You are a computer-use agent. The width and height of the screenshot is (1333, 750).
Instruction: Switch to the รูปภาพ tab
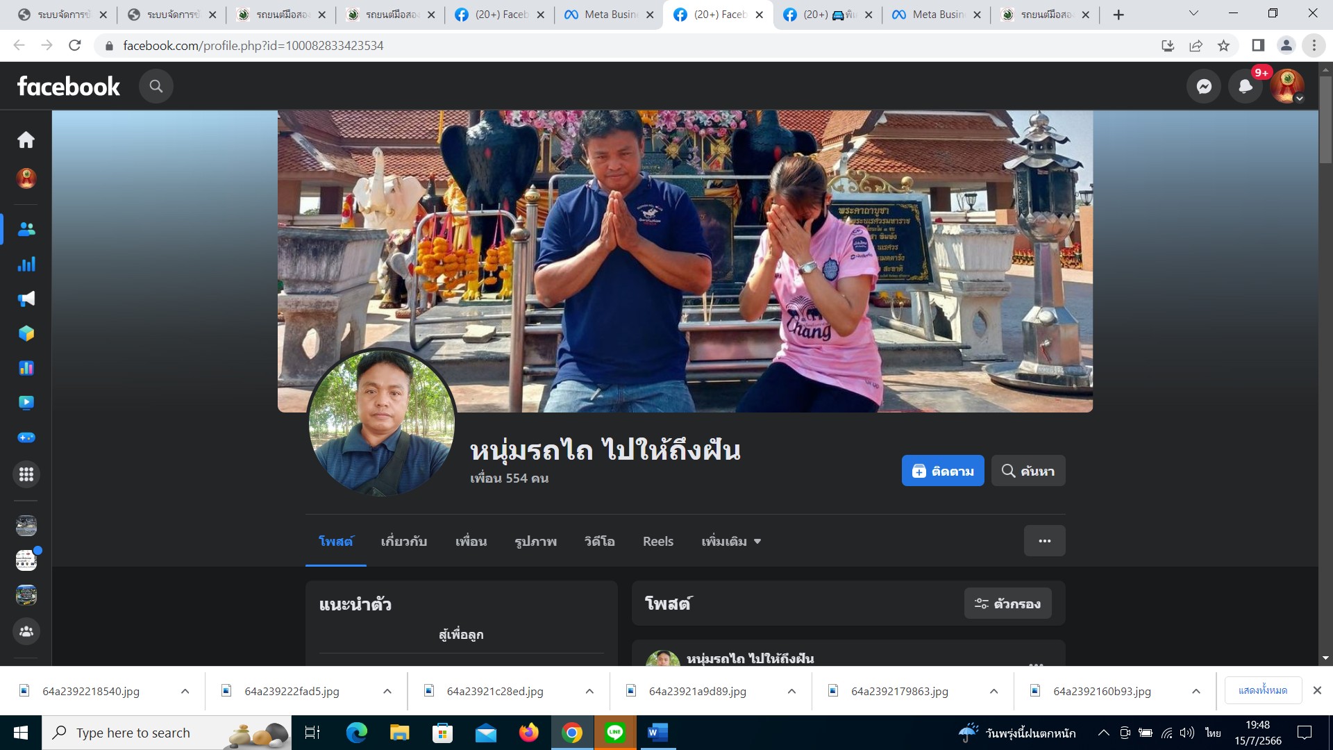pyautogui.click(x=535, y=541)
